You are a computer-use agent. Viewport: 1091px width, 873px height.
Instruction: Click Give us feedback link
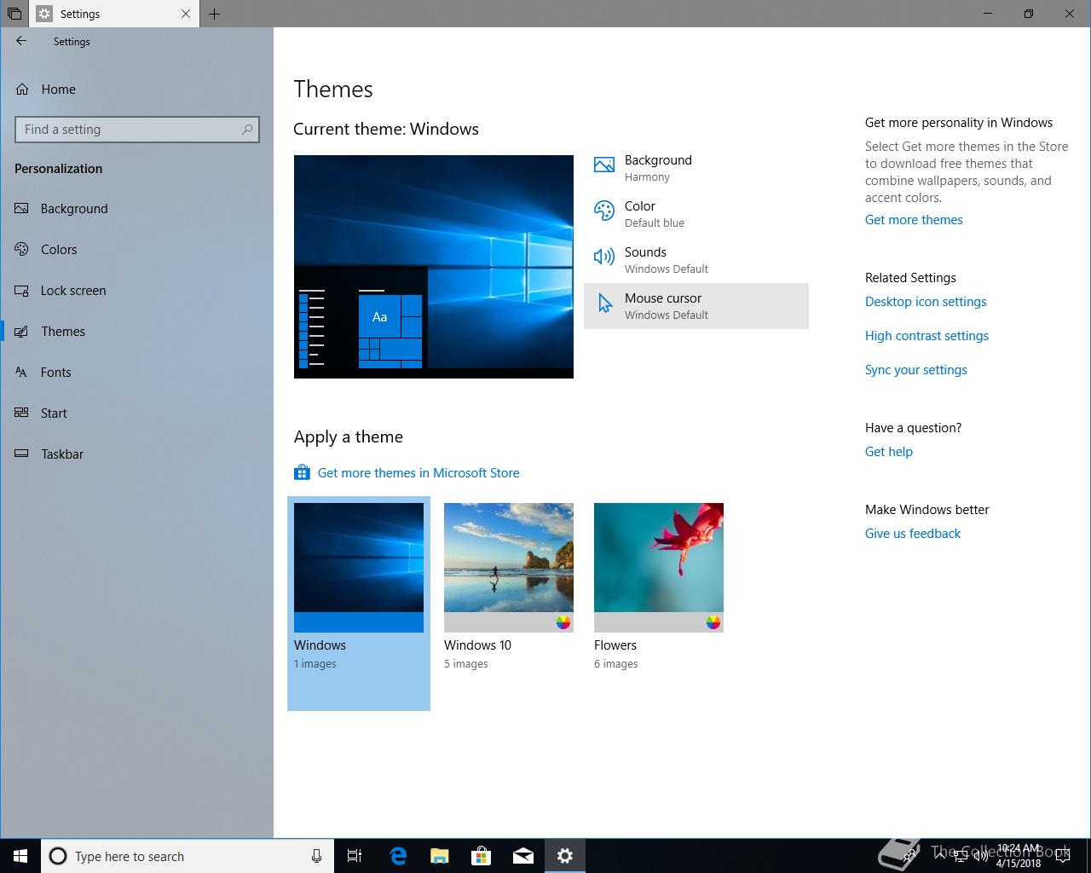[x=913, y=534]
